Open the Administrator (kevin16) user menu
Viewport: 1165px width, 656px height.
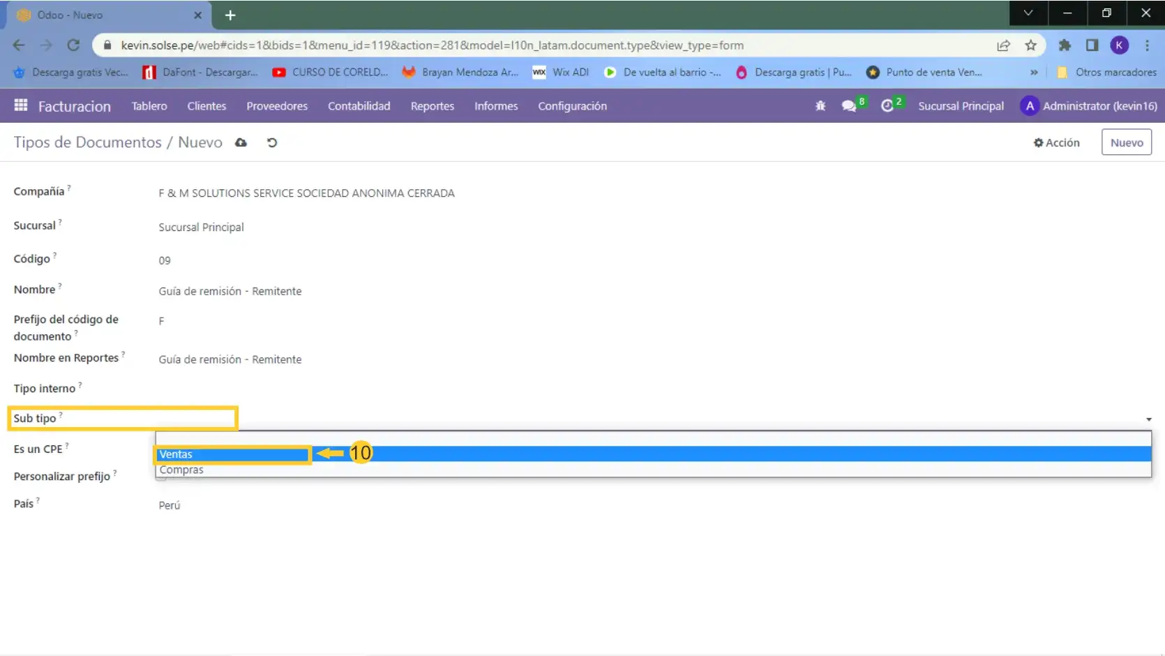[x=1088, y=106]
